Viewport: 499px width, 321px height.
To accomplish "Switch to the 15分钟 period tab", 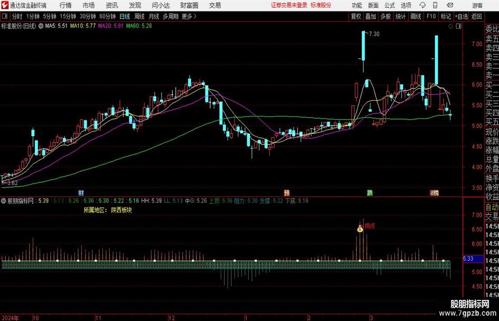I will click(68, 16).
